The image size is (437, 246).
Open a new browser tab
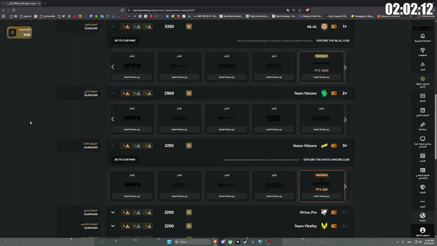[x=45, y=3]
